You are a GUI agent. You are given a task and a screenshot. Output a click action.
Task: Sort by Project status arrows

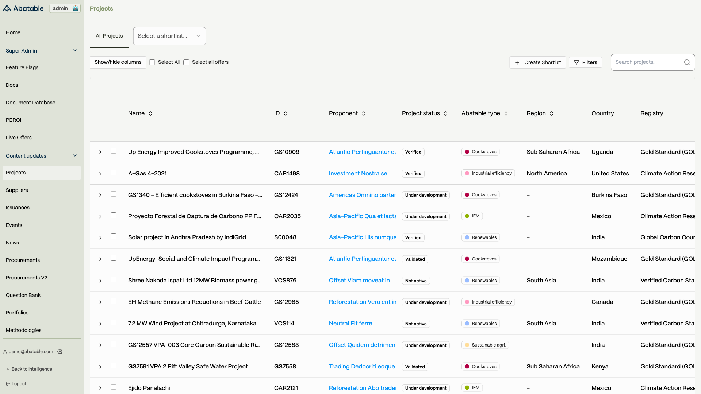(x=446, y=113)
